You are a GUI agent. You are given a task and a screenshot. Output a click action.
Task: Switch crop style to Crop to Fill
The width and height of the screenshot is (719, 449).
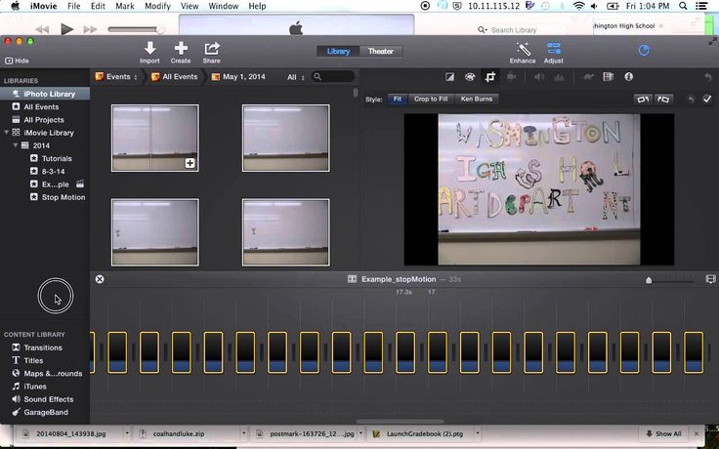pyautogui.click(x=432, y=99)
